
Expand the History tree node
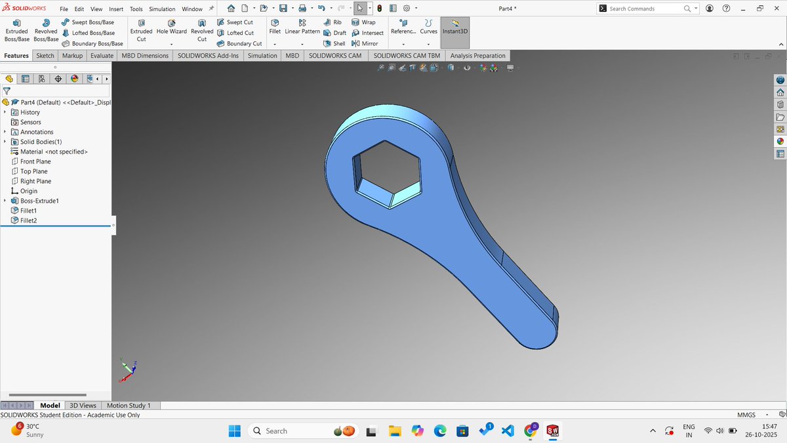click(x=5, y=112)
